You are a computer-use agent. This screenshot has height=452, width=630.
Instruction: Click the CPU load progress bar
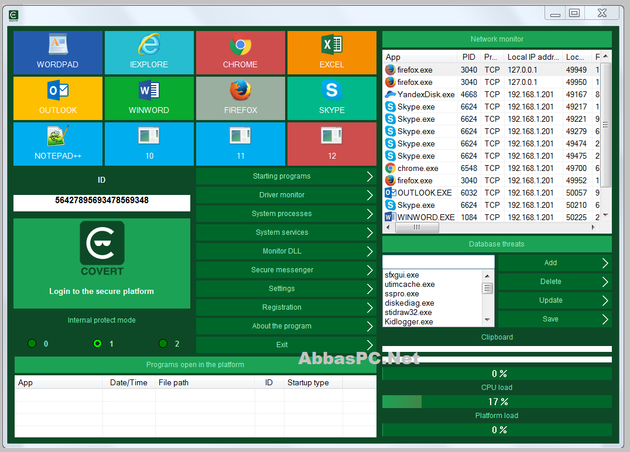click(497, 402)
